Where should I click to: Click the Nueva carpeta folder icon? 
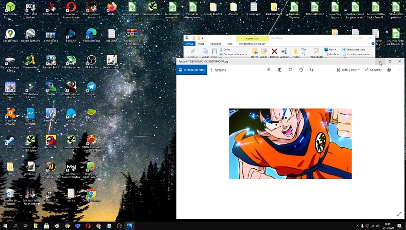point(296,51)
